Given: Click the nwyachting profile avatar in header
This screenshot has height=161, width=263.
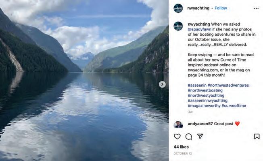Looking at the screenshot, I should pyautogui.click(x=178, y=8).
